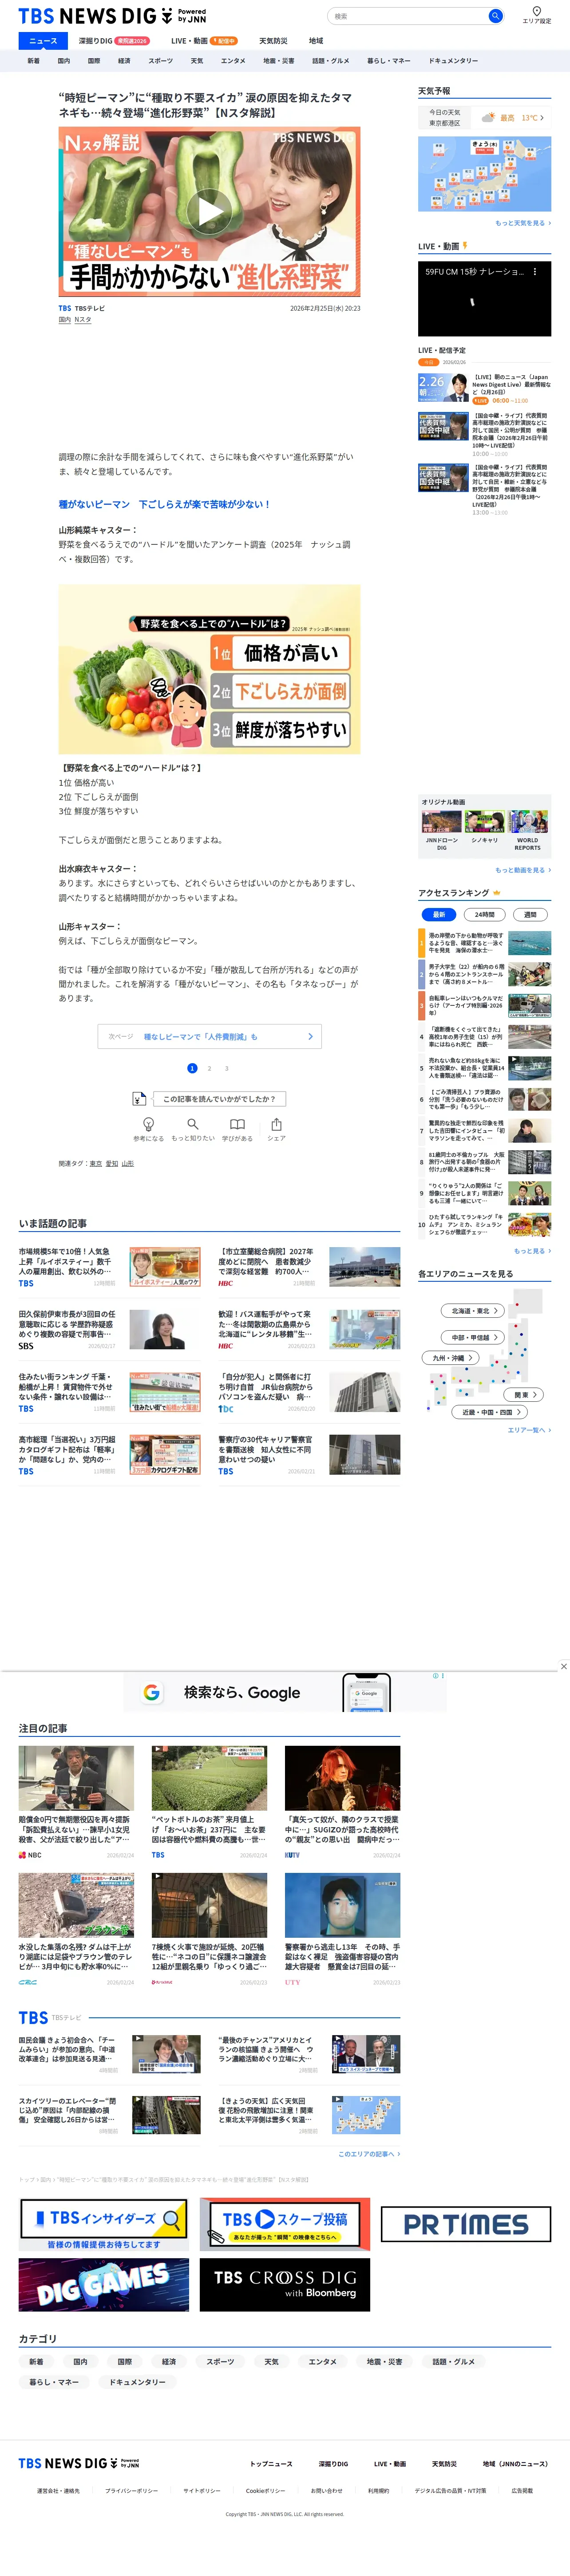Open the TBS CROSS DIG with Bloomberg banner

[x=285, y=2284]
